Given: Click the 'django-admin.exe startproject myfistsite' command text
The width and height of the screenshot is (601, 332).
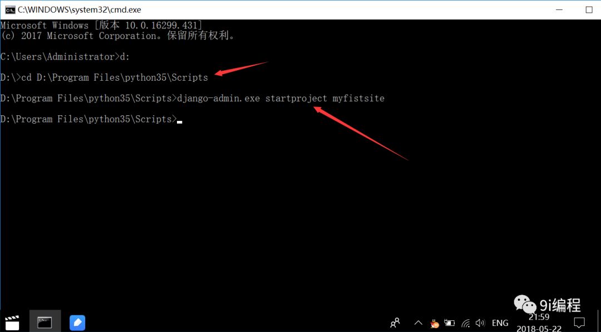Looking at the screenshot, I should 280,98.
